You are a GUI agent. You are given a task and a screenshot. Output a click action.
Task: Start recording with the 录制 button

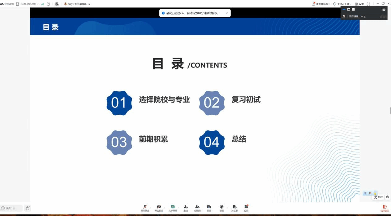pyautogui.click(x=221, y=207)
